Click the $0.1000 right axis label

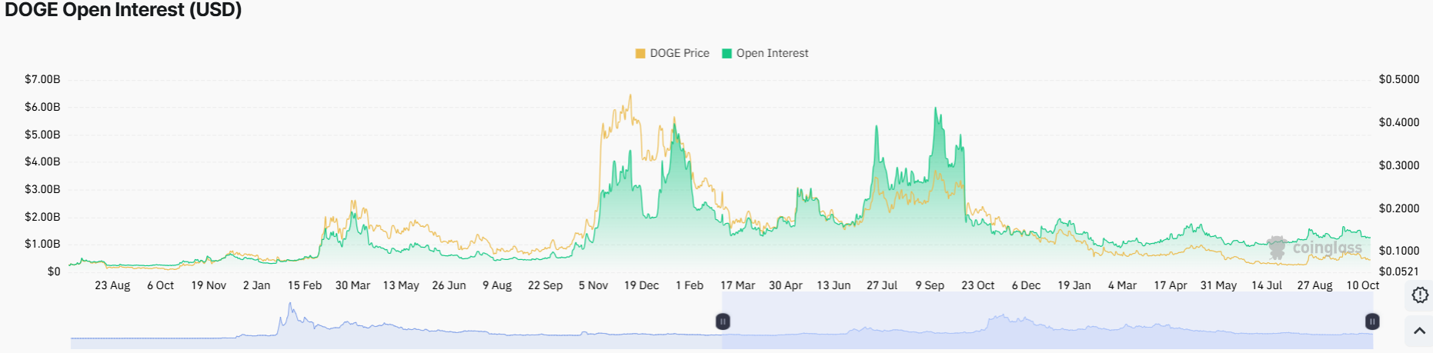pyautogui.click(x=1399, y=251)
